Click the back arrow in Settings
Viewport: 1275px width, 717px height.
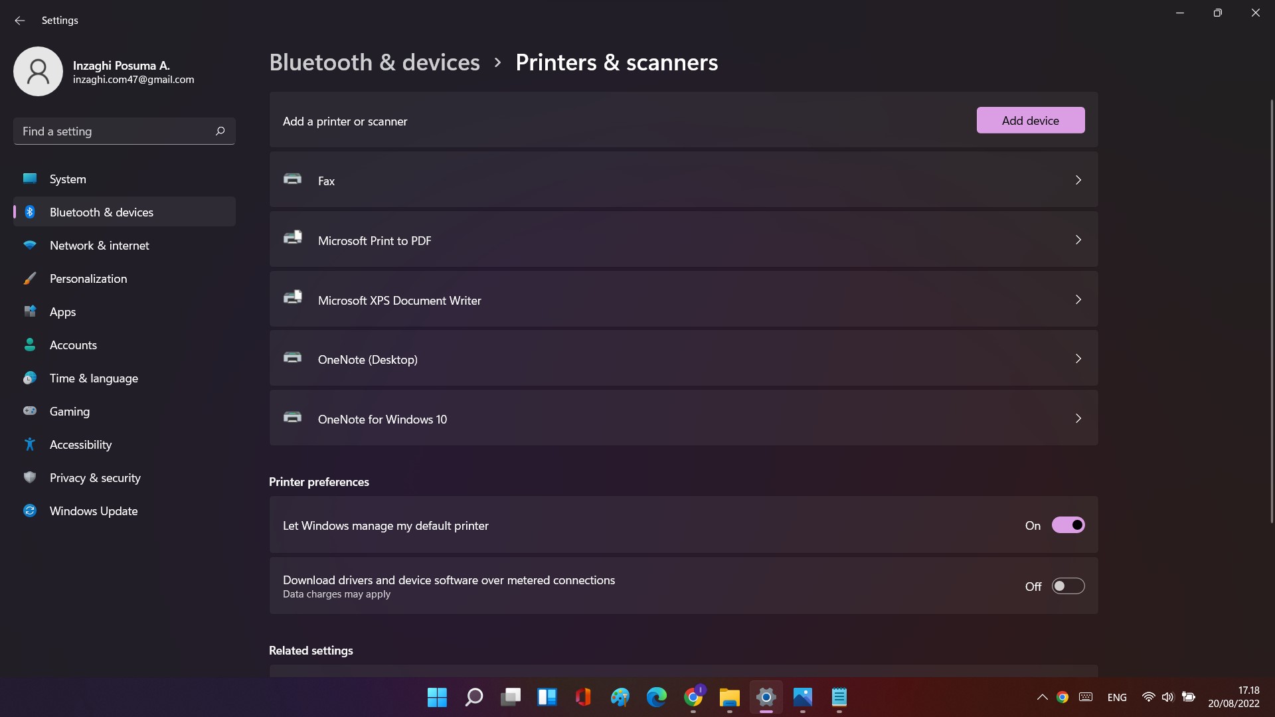coord(19,21)
